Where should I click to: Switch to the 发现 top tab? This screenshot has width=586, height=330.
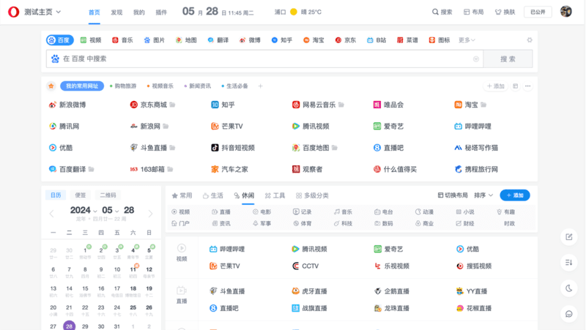tap(116, 12)
